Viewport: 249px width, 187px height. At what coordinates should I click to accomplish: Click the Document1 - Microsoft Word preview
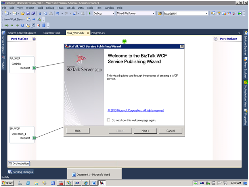pos(94,174)
